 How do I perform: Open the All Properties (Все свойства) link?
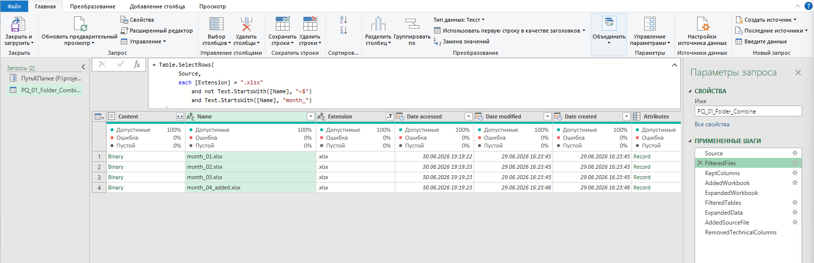point(712,124)
